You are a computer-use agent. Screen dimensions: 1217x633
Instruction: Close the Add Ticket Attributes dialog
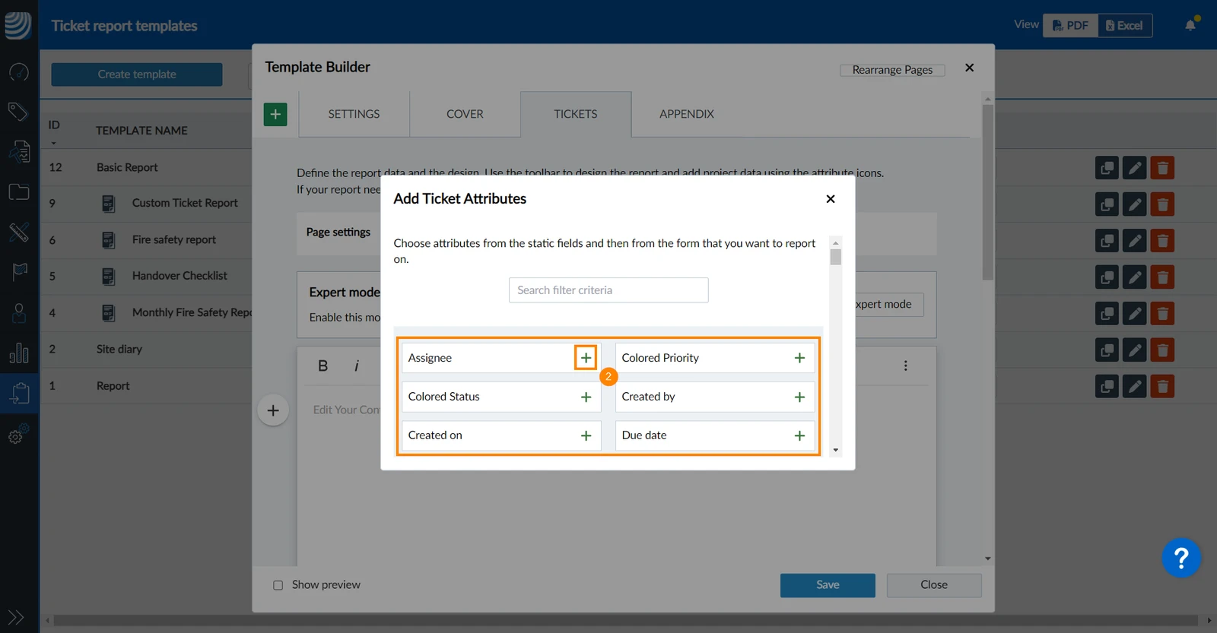pyautogui.click(x=831, y=199)
